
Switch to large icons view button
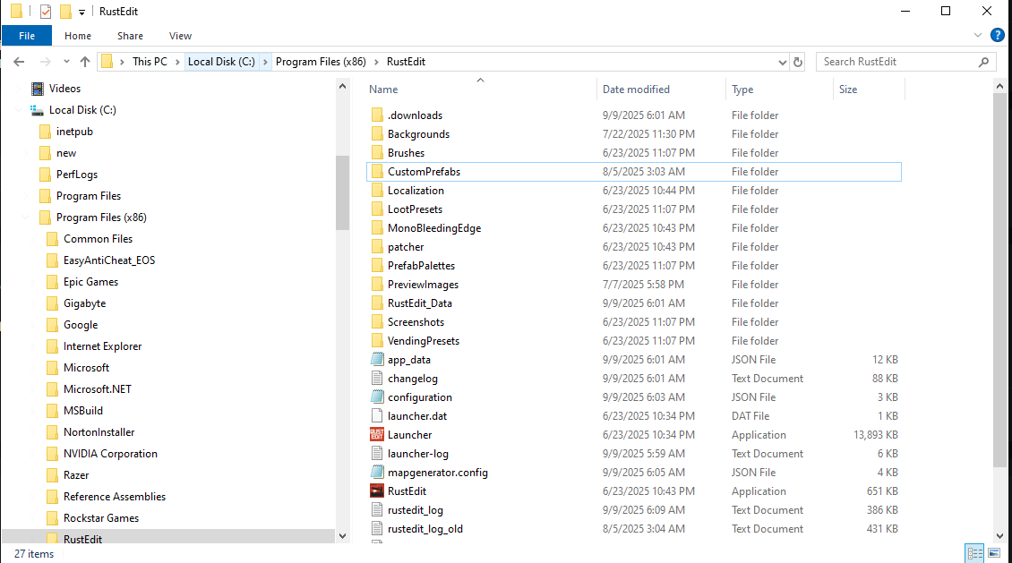993,553
